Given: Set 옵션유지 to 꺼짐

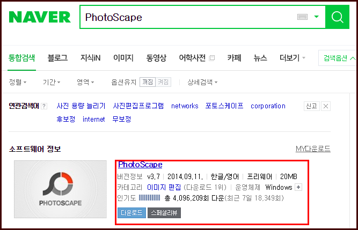Looking at the screenshot, I should click(148, 82).
